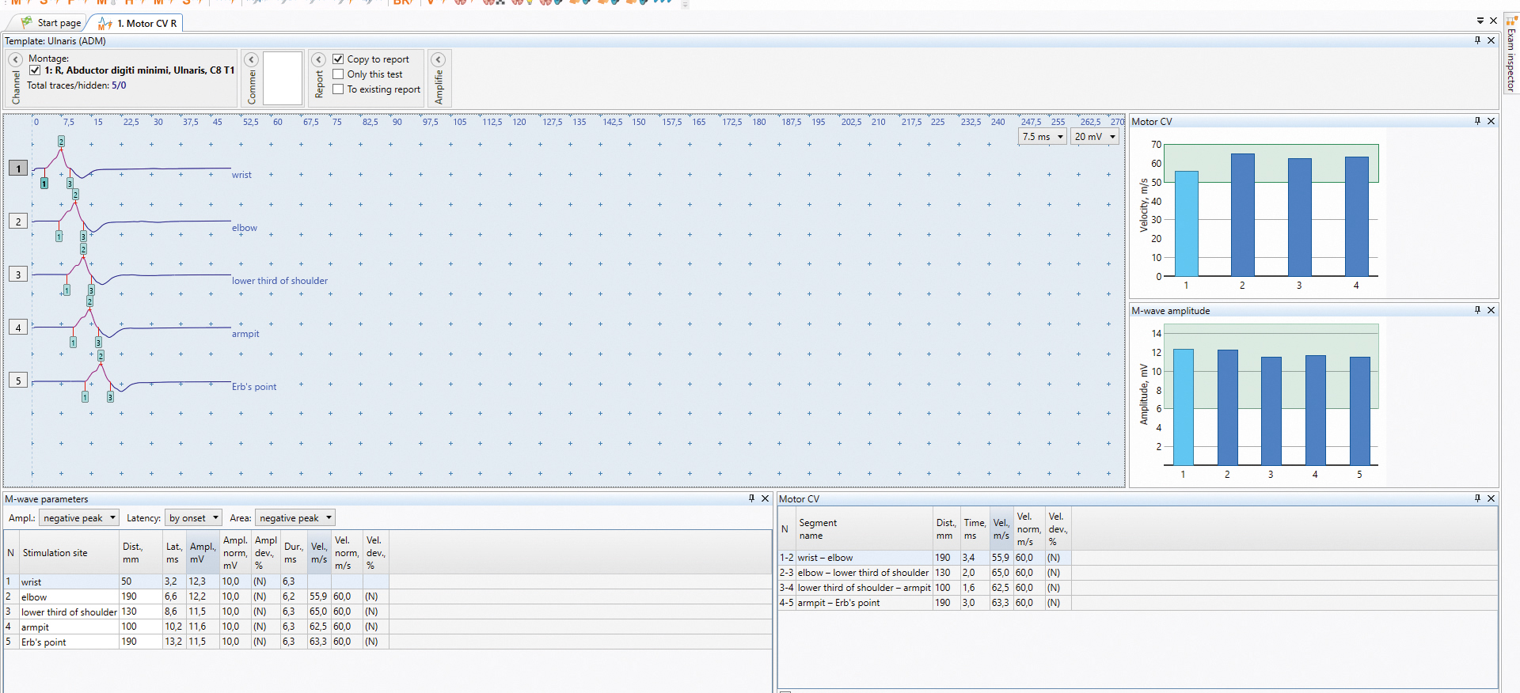Select trace number 2 button

coord(18,222)
